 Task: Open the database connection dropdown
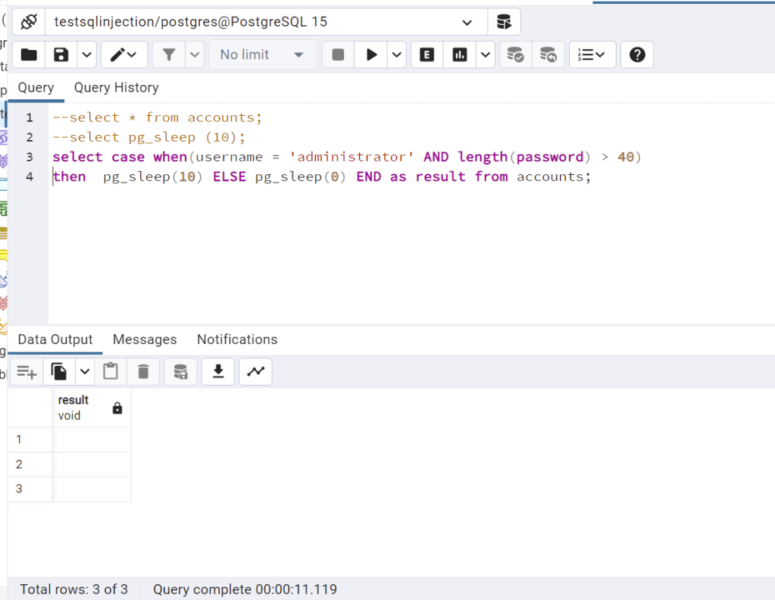click(x=467, y=22)
